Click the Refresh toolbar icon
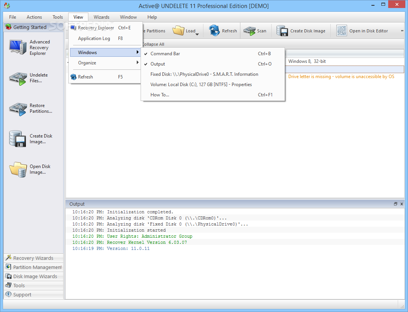 (x=215, y=30)
